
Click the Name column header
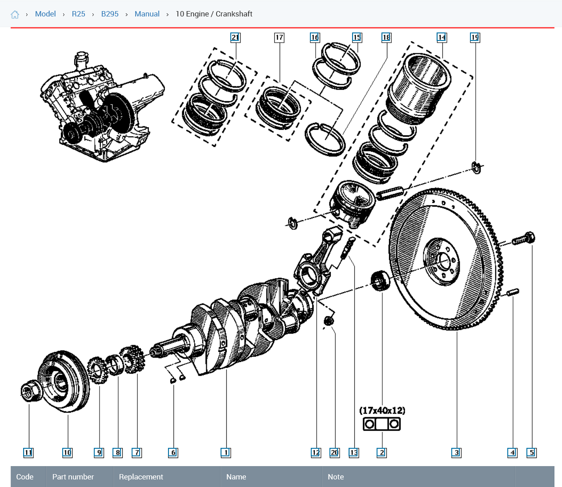[271, 477]
